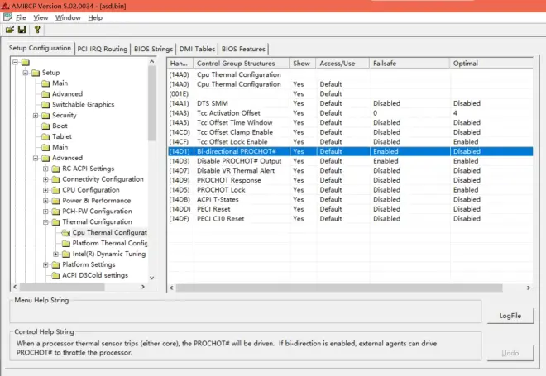The image size is (546, 376).
Task: Click the Show column header
Action: point(302,64)
